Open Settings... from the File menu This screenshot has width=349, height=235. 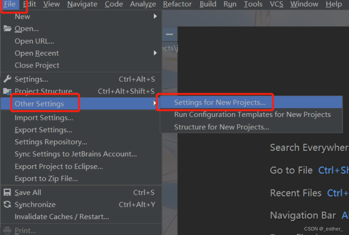point(81,79)
